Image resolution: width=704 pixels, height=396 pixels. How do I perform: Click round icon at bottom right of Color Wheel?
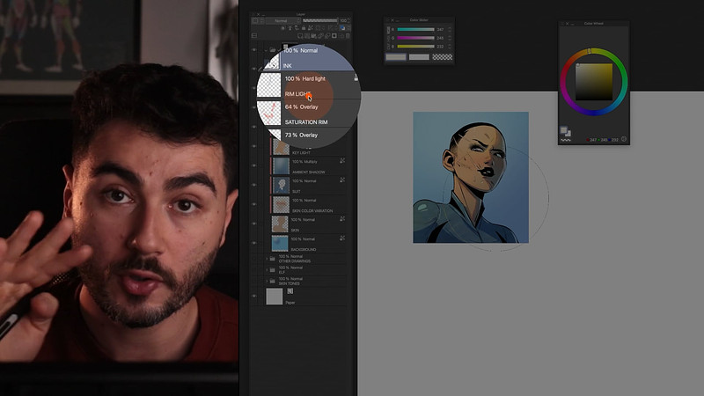pos(624,139)
